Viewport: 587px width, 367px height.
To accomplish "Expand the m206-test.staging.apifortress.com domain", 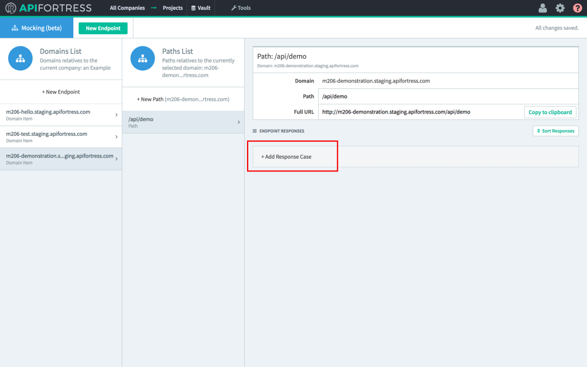I will tap(61, 136).
